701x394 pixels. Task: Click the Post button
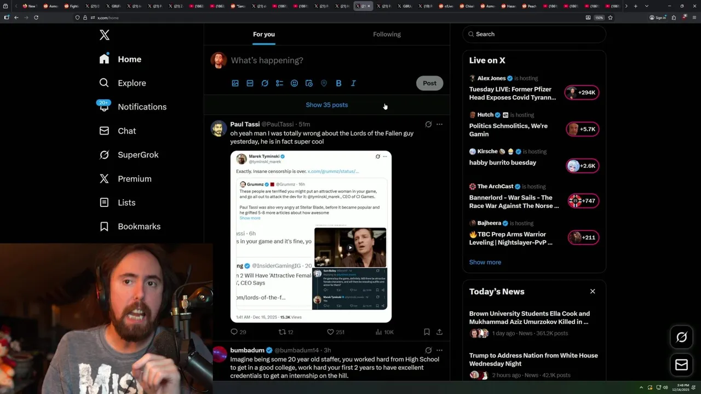(x=429, y=83)
